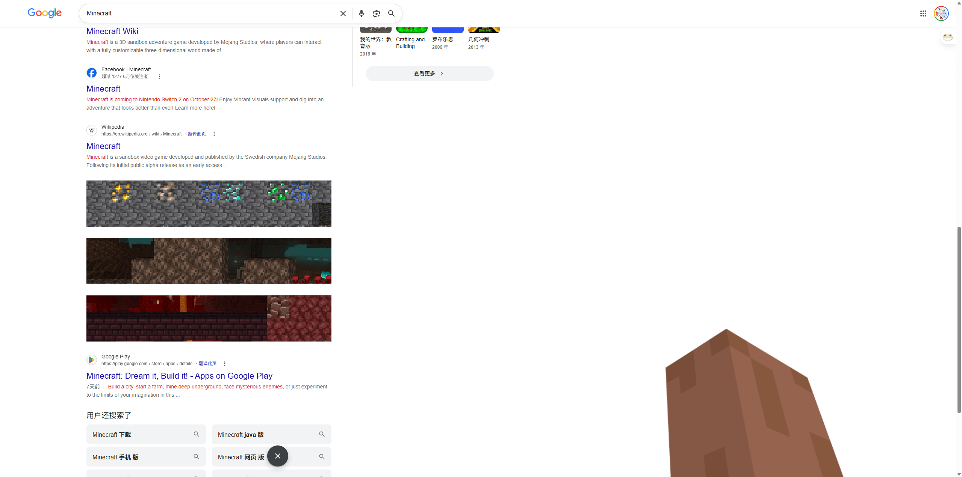Open the Minecraft Wiki result
Screen dimensions: 962x477
[112, 31]
